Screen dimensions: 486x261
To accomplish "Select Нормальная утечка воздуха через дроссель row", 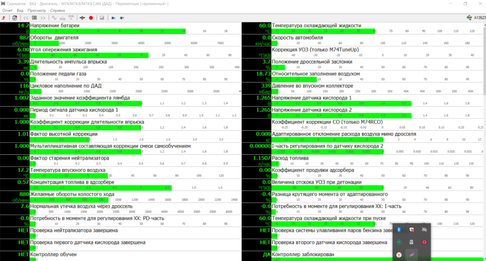I will (x=121, y=209).
